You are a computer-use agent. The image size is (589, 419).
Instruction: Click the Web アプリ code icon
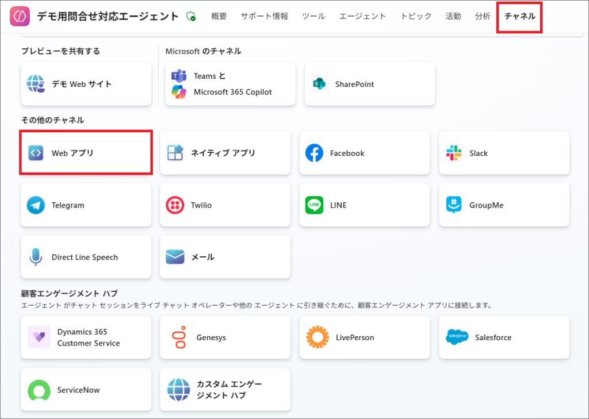click(x=36, y=153)
